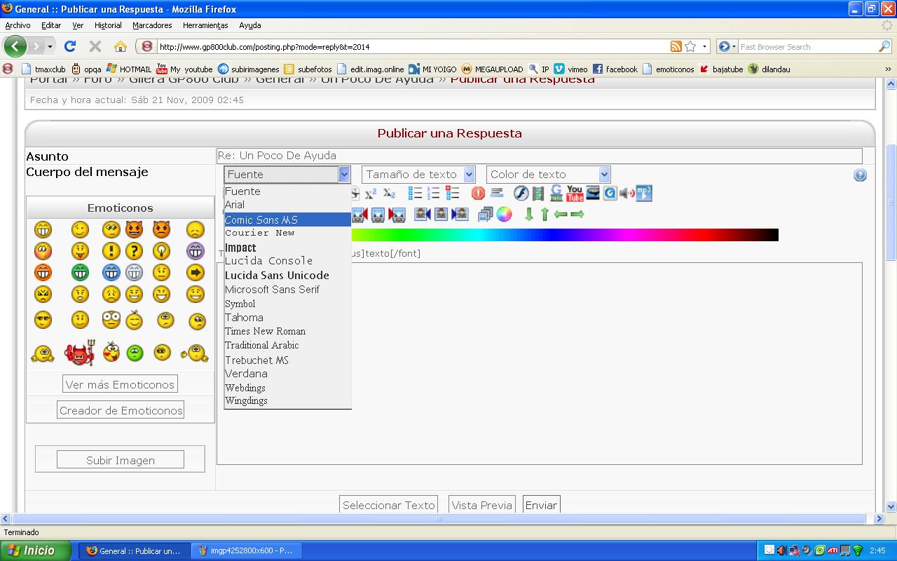Viewport: 897px width, 561px height.
Task: Click the superscript formatting icon
Action: (371, 194)
